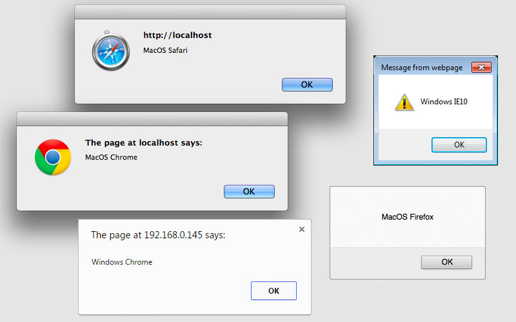516x322 pixels.
Task: Click the Safari compass icon
Action: (112, 51)
